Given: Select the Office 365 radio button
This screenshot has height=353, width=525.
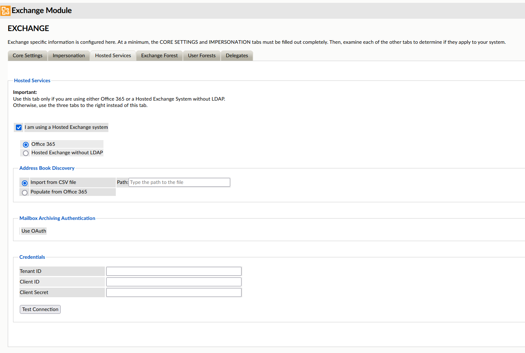Looking at the screenshot, I should click(25, 144).
